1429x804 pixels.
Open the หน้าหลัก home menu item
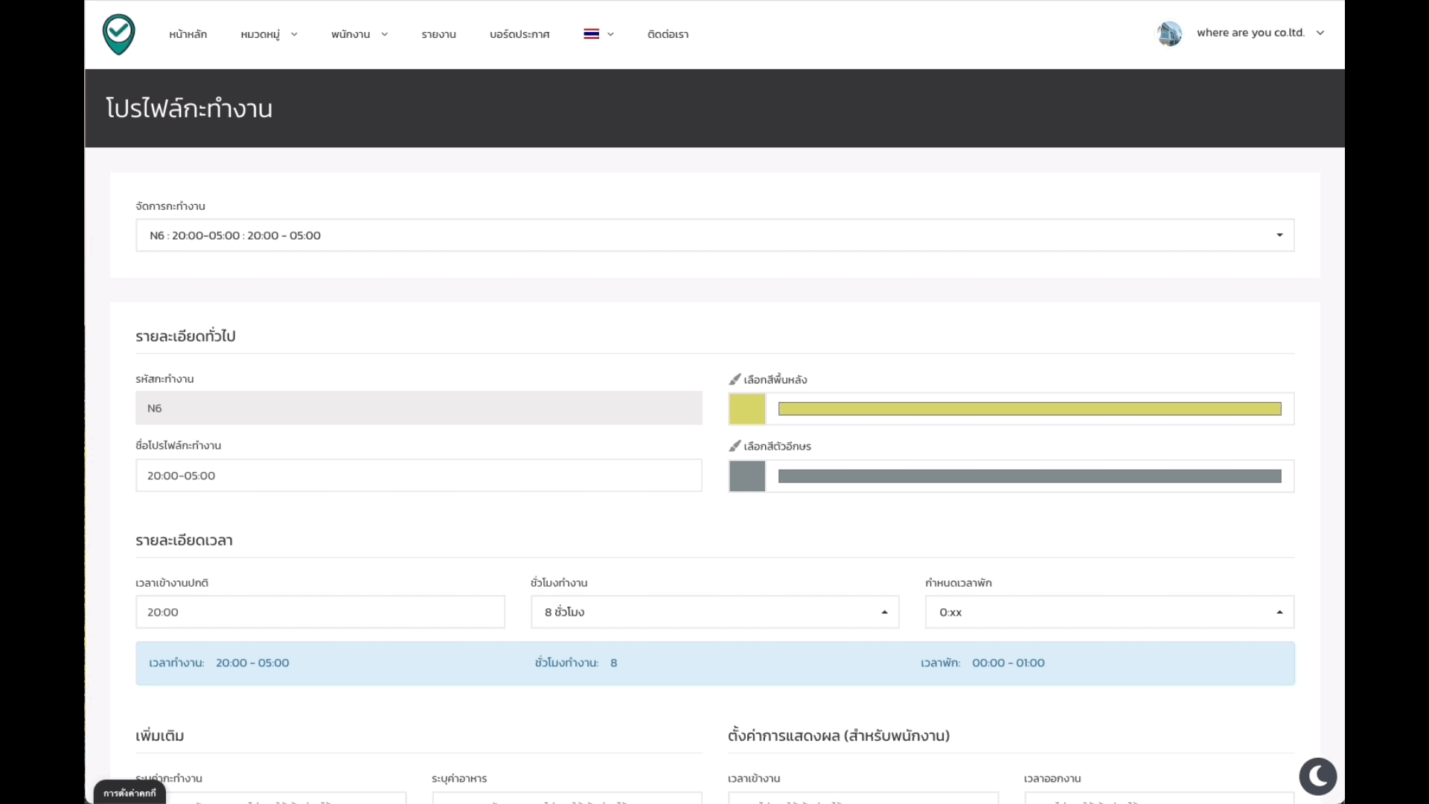(x=188, y=34)
